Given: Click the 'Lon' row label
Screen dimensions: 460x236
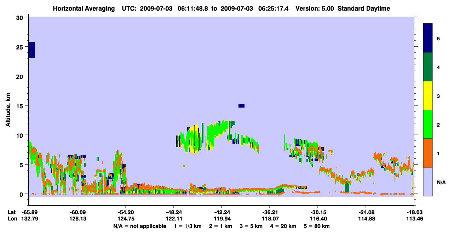Looking at the screenshot, I should [12, 219].
